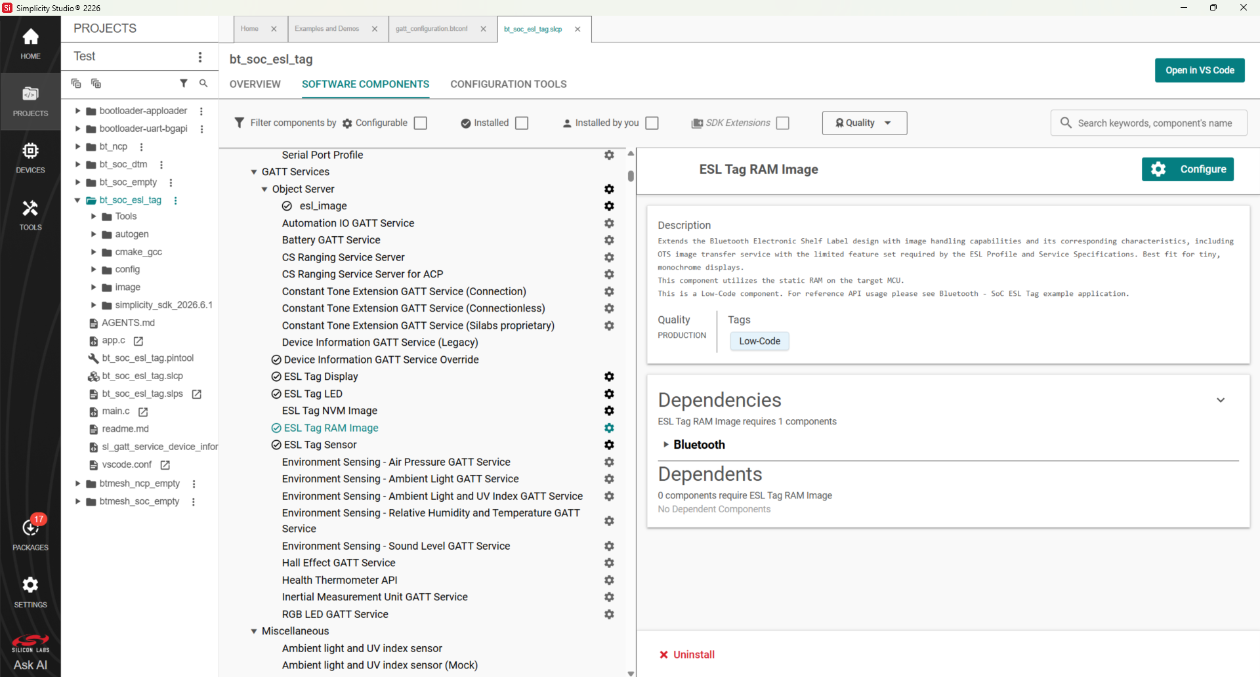Click Uninstall for ESL Tag RAM Image
The image size is (1260, 677).
tap(686, 655)
